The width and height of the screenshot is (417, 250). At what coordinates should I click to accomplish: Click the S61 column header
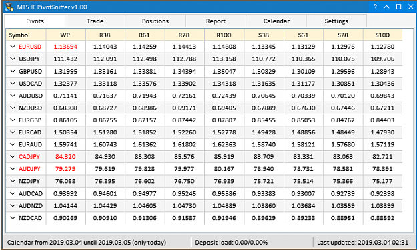click(x=304, y=35)
